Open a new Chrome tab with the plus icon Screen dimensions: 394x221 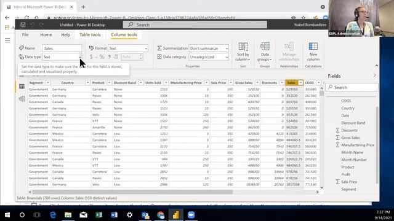[83, 7]
